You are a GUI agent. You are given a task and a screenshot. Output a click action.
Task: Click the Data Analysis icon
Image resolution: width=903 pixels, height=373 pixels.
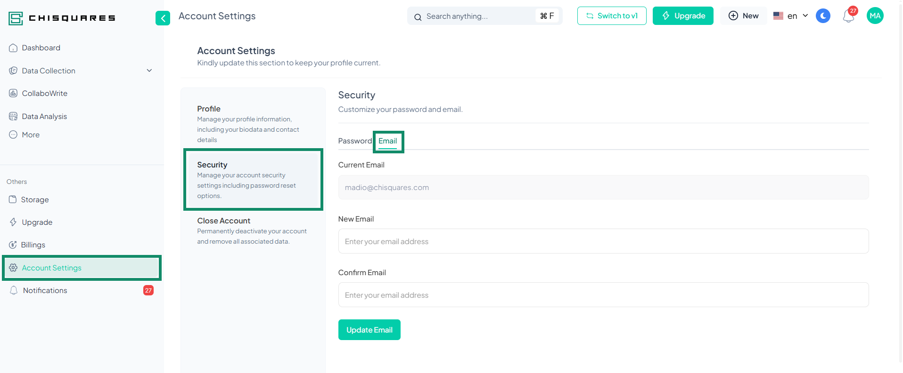(13, 116)
